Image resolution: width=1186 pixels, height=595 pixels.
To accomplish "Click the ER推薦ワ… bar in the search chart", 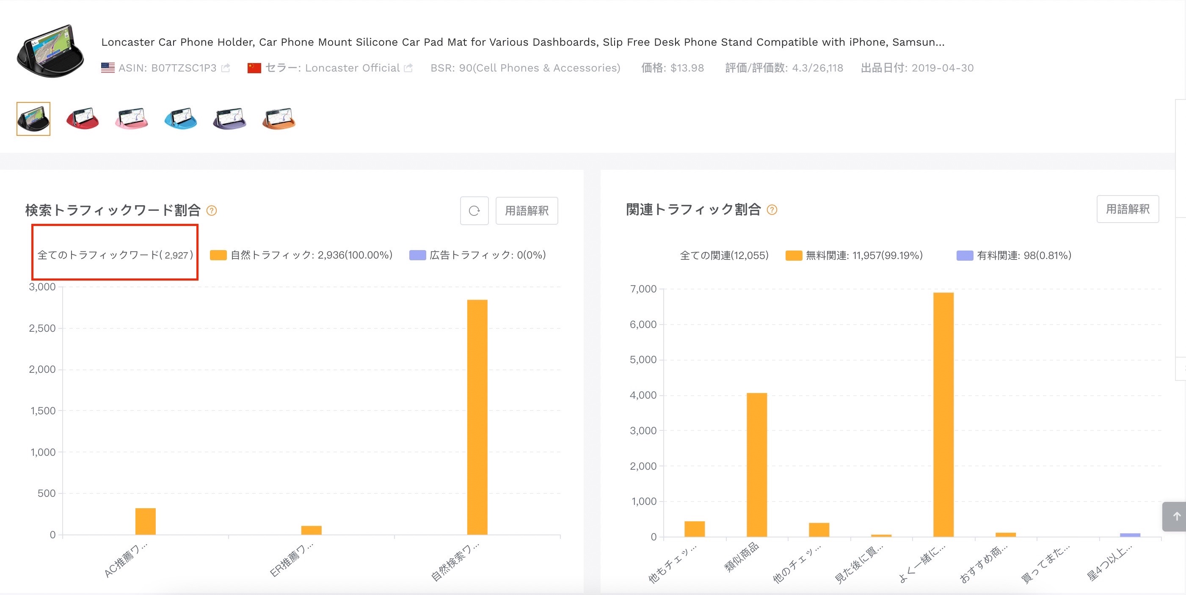I will click(311, 530).
